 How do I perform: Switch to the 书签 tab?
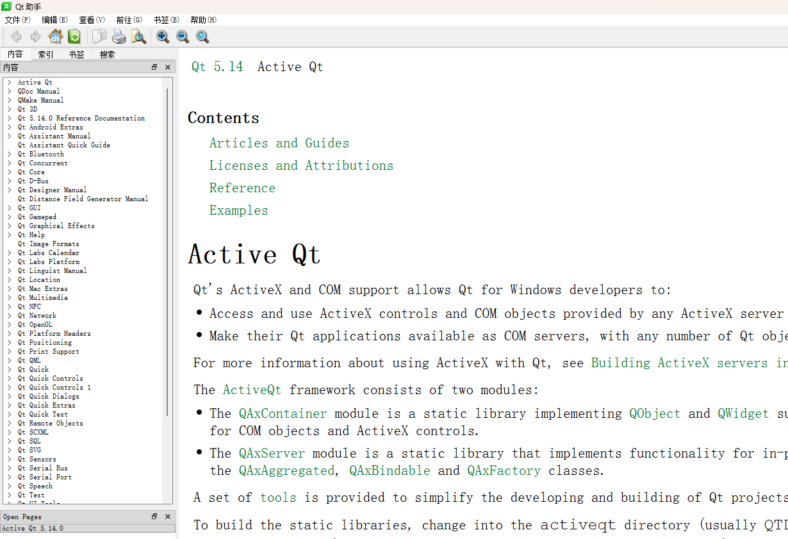77,54
